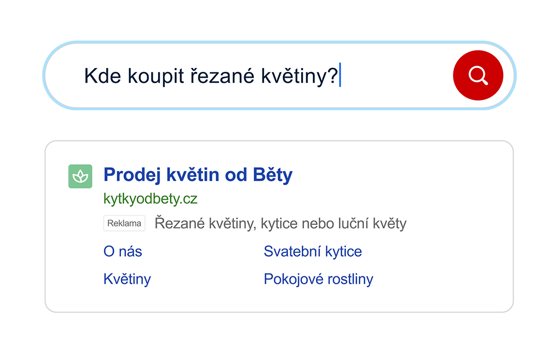Click 'květiny?' at the end of the search query
This screenshot has width=559, height=354.
point(299,76)
